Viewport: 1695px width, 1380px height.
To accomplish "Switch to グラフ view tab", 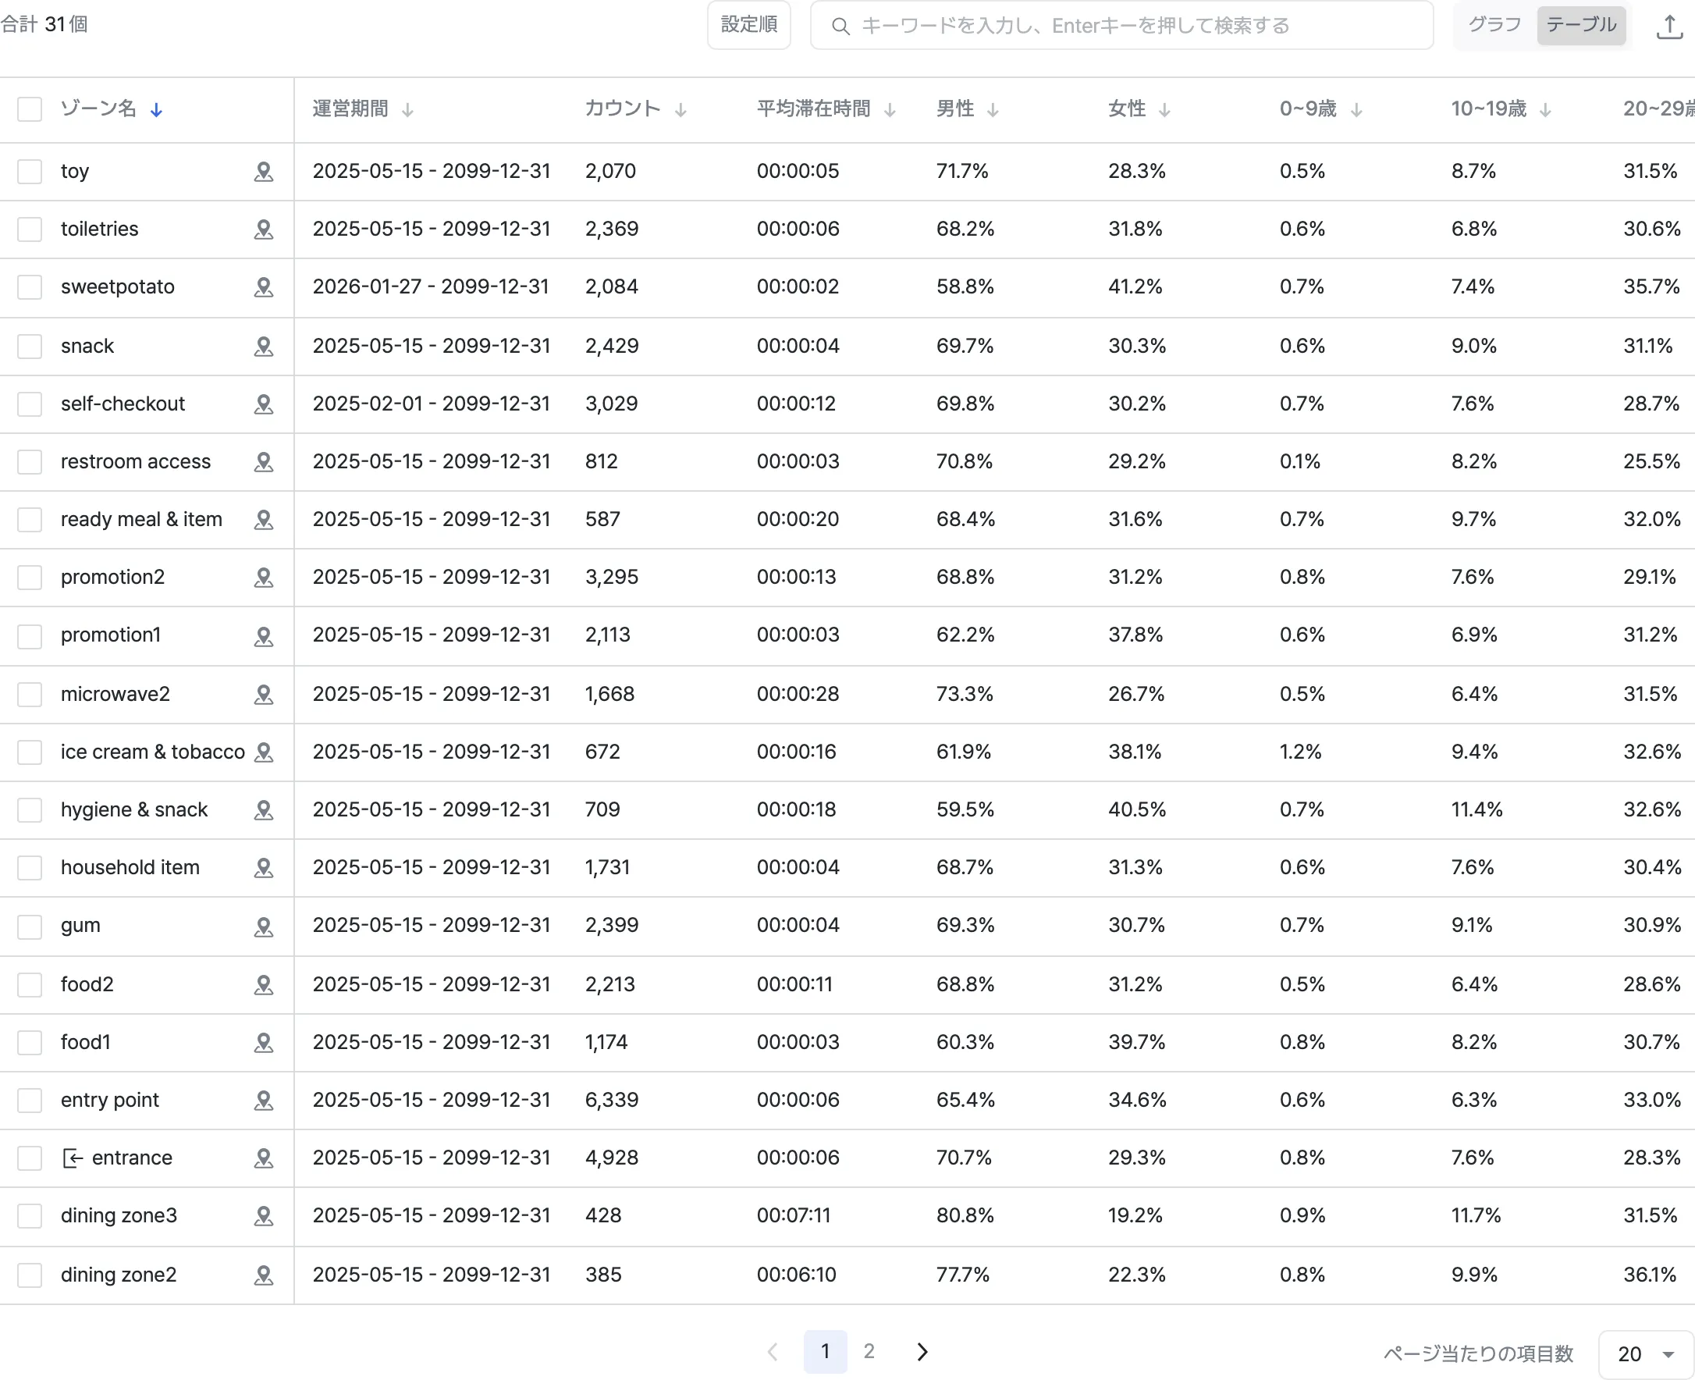I will pyautogui.click(x=1494, y=25).
